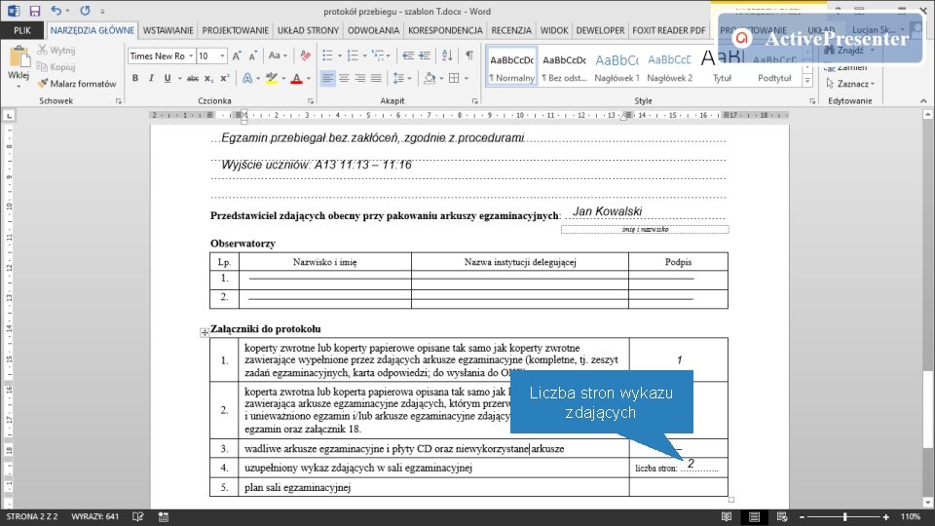
Task: Justify paragraph text
Action: [376, 78]
